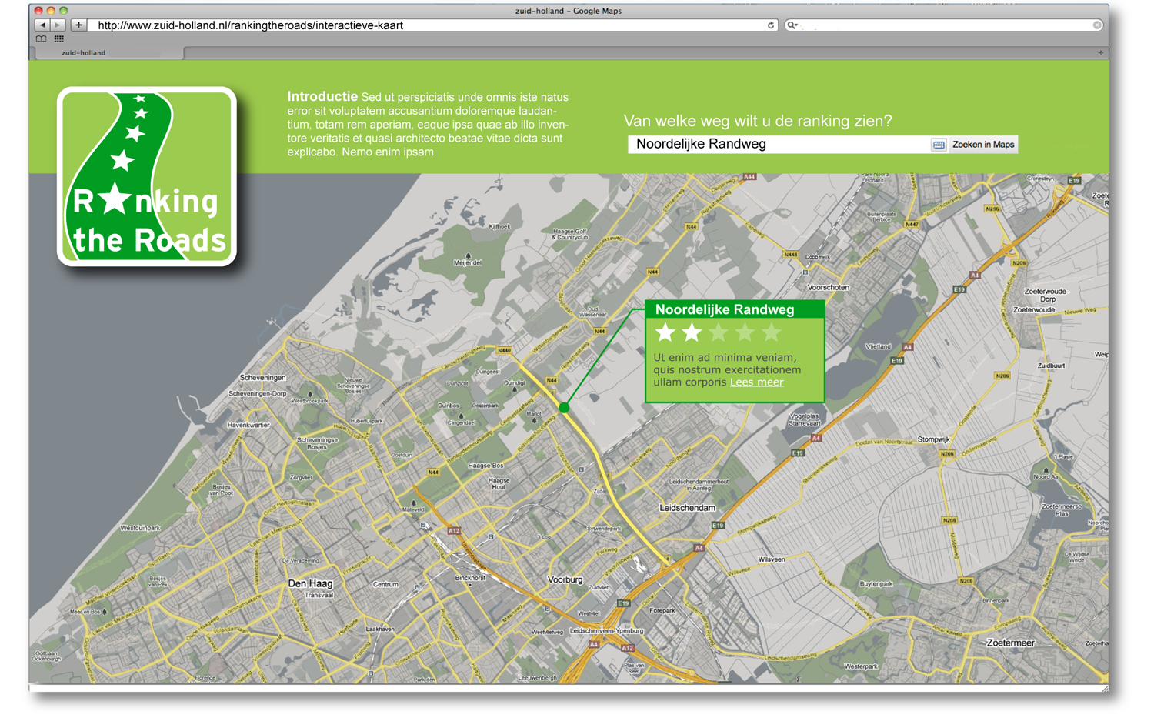Click the road search field with Noordelijke Randweg
1154x718 pixels.
pos(779,144)
